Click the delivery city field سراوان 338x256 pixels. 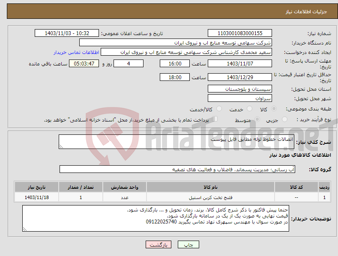pos(240,98)
